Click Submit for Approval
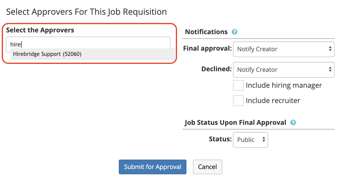347x179 pixels. pos(152,167)
